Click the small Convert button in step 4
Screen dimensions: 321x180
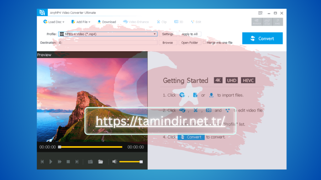[191, 137]
